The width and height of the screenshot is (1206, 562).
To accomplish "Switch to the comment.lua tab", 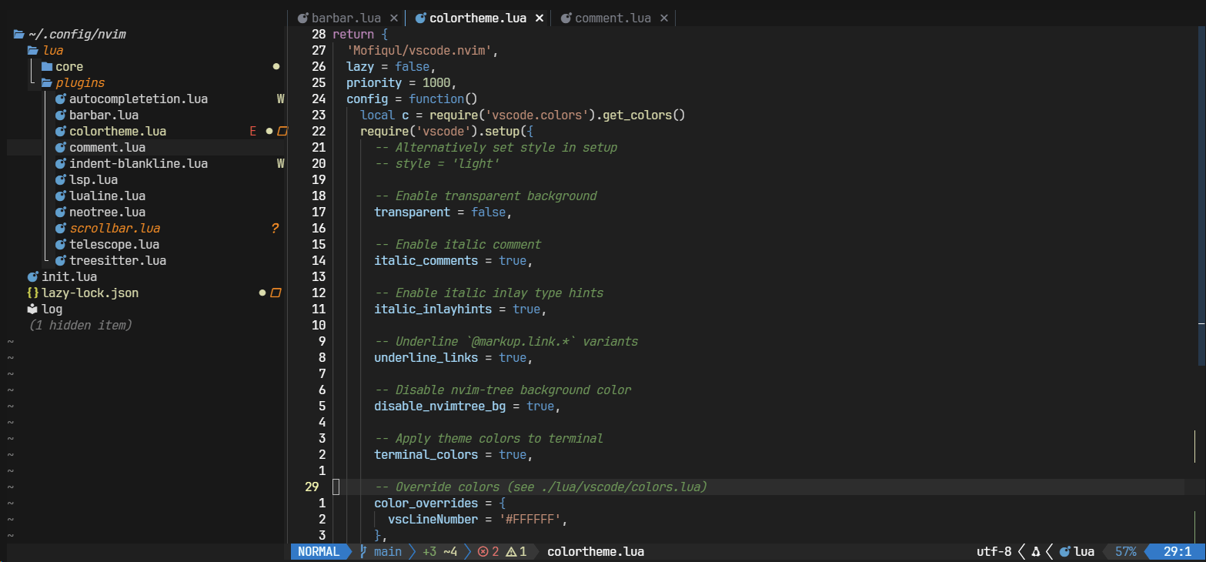I will coord(612,18).
